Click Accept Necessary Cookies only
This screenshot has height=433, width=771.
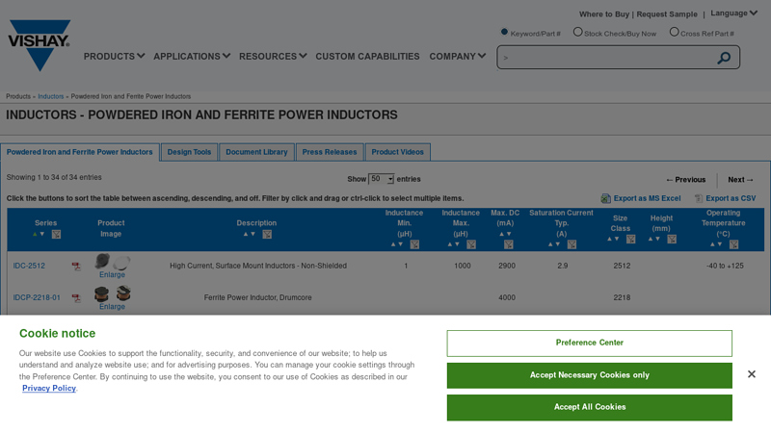point(590,375)
